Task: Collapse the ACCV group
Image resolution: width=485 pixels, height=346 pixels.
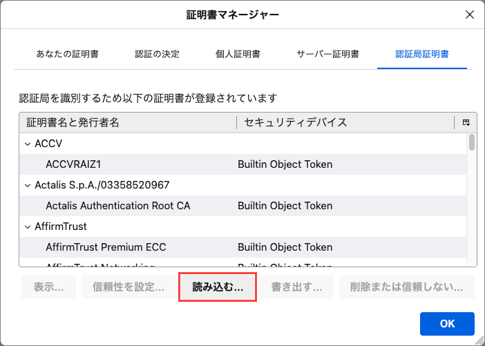Action: 28,144
